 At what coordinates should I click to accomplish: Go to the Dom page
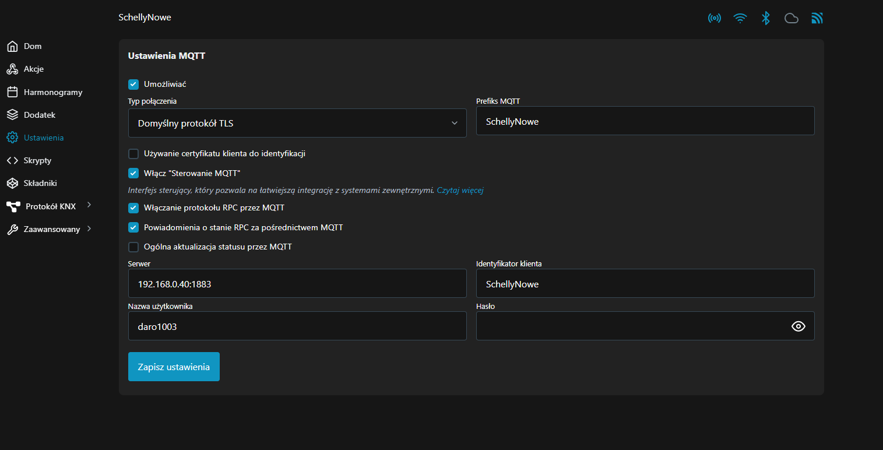pyautogui.click(x=33, y=46)
